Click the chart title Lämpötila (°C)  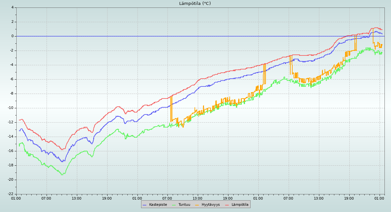point(195,4)
